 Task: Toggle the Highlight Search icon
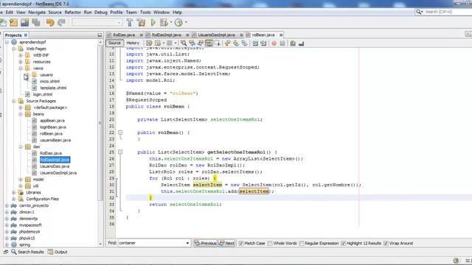(x=209, y=43)
